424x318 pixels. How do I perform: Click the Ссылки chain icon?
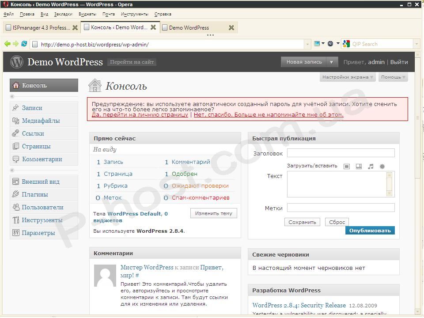point(16,133)
